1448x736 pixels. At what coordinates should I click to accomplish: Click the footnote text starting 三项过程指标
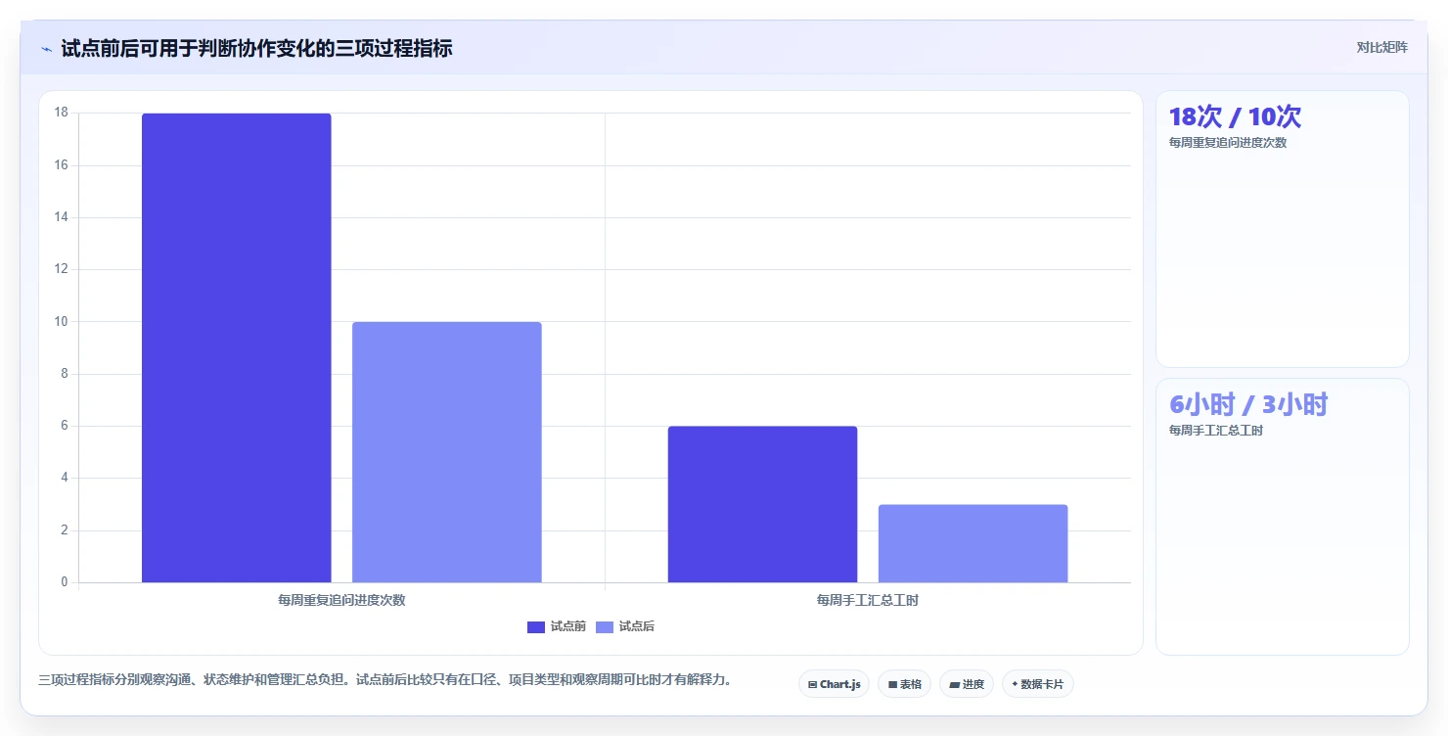point(385,679)
